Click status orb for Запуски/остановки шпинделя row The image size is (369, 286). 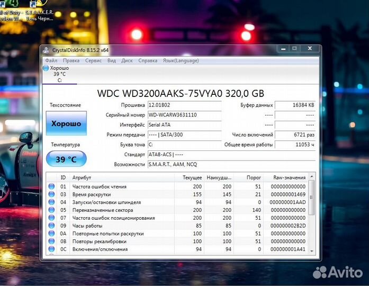point(51,202)
